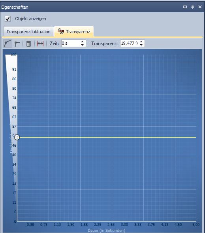Close the Eigenschaften panel
205x233 pixels.
(200, 7)
